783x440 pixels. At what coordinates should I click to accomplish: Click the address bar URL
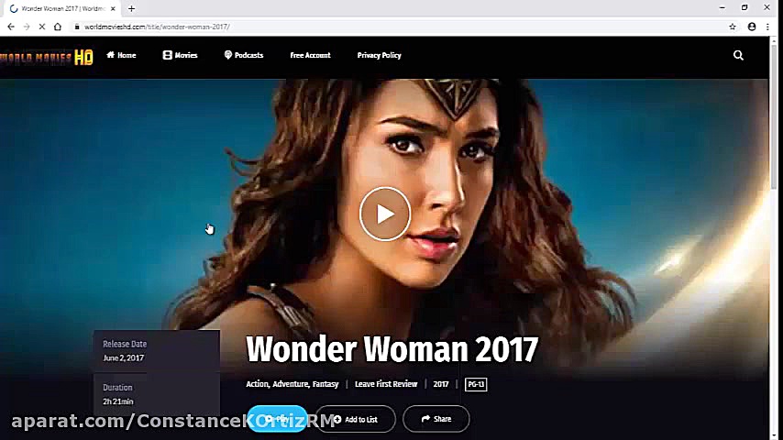(157, 27)
